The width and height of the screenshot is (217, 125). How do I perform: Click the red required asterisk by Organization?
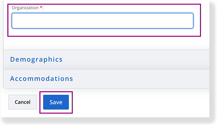pos(41,7)
